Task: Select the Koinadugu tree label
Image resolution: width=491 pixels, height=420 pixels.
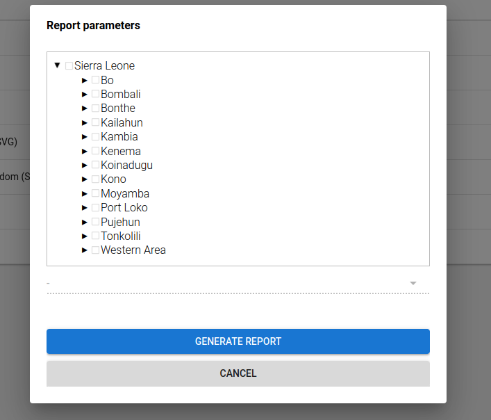Action: (126, 165)
